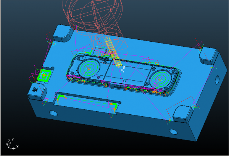
Task: Click the hole on the front-right side face
Action: (x=174, y=132)
